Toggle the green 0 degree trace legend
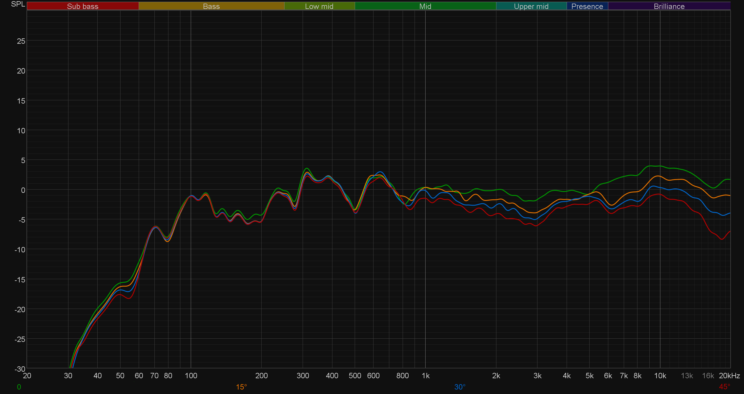The width and height of the screenshot is (744, 394). [x=19, y=387]
